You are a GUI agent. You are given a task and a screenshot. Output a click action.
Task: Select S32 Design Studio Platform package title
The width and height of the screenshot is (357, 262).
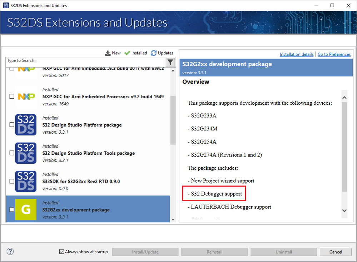[82, 125]
